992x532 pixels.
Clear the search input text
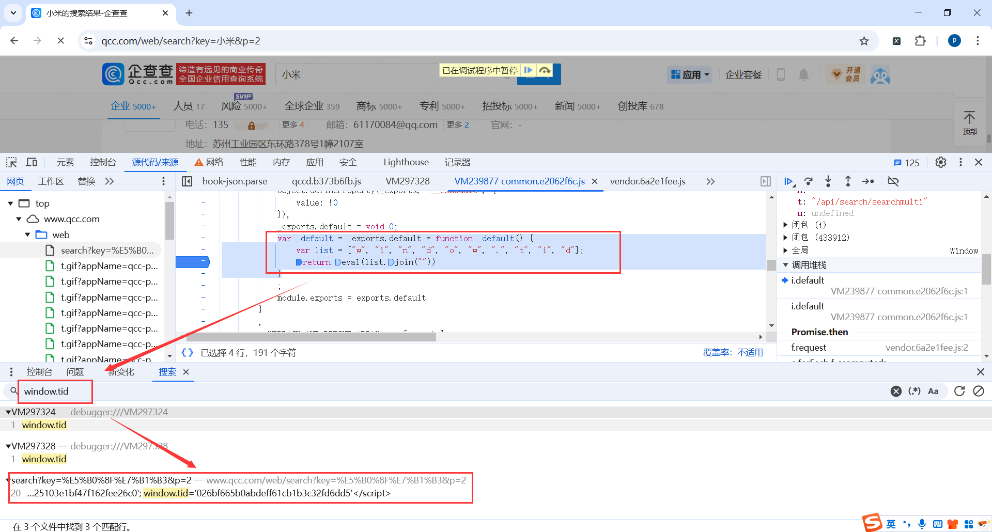click(896, 391)
